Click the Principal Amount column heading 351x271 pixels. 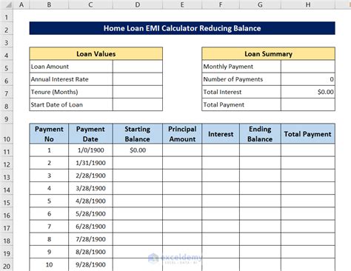182,134
